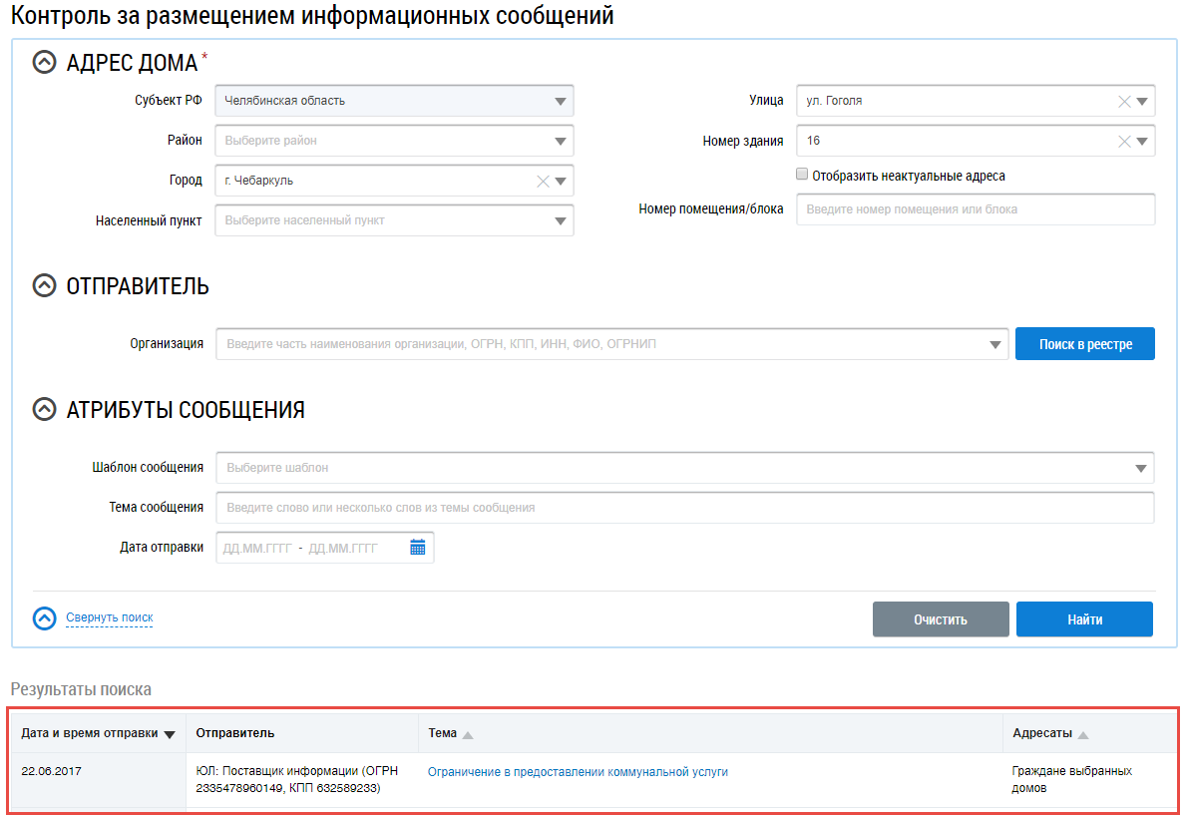The height and width of the screenshot is (815, 1185).
Task: Click Поиск в реестре button
Action: (1084, 344)
